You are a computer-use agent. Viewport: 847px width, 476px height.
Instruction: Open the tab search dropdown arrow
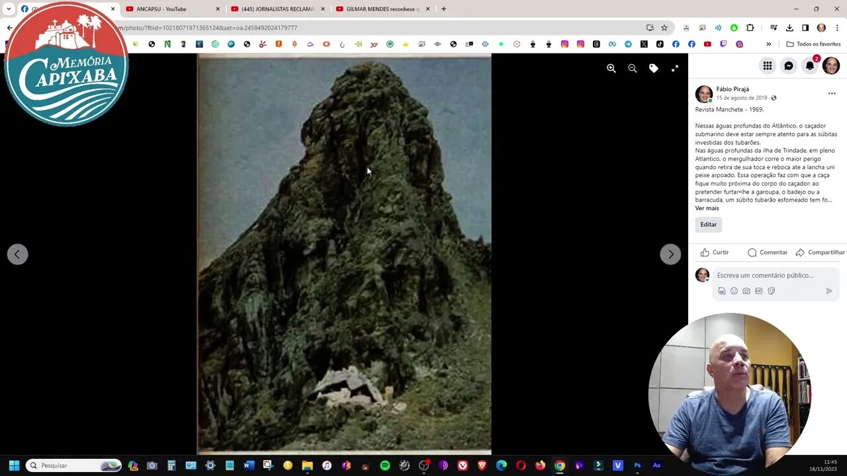(x=9, y=9)
